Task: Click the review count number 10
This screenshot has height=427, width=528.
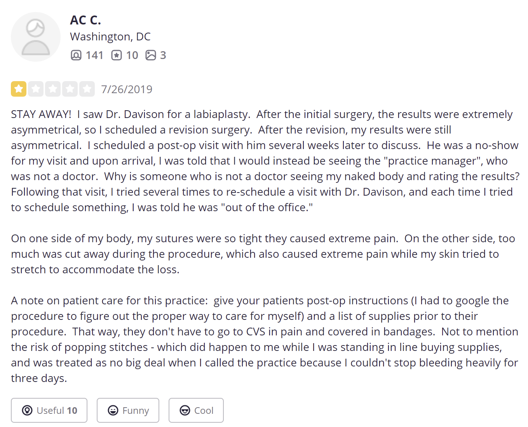Action: pyautogui.click(x=132, y=55)
